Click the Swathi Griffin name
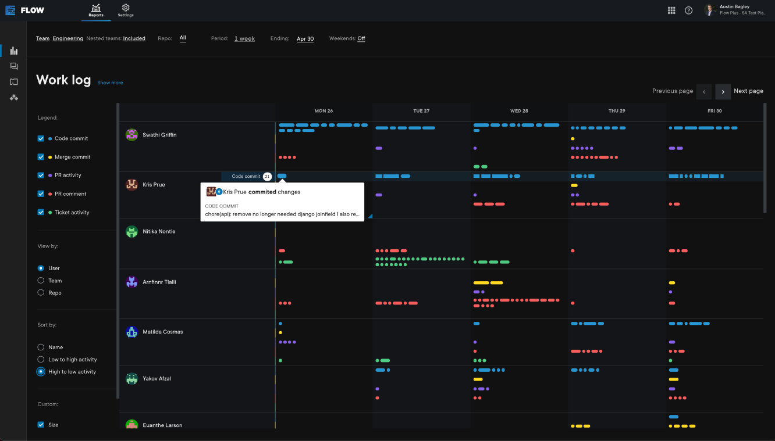The width and height of the screenshot is (775, 441). (x=159, y=135)
